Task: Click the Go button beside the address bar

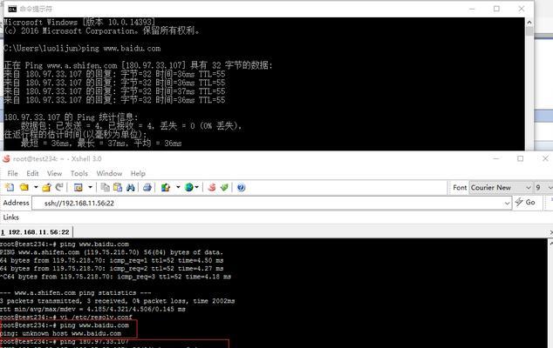Action: click(x=525, y=203)
